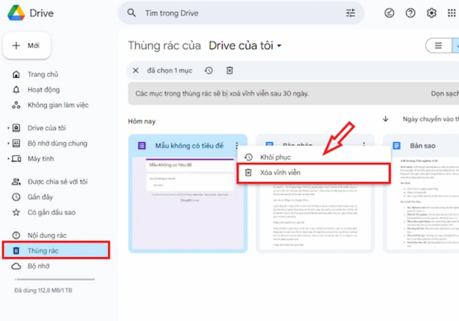Screen dimensions: 459x321
Task: Switch to list layout view
Action: coord(438,45)
